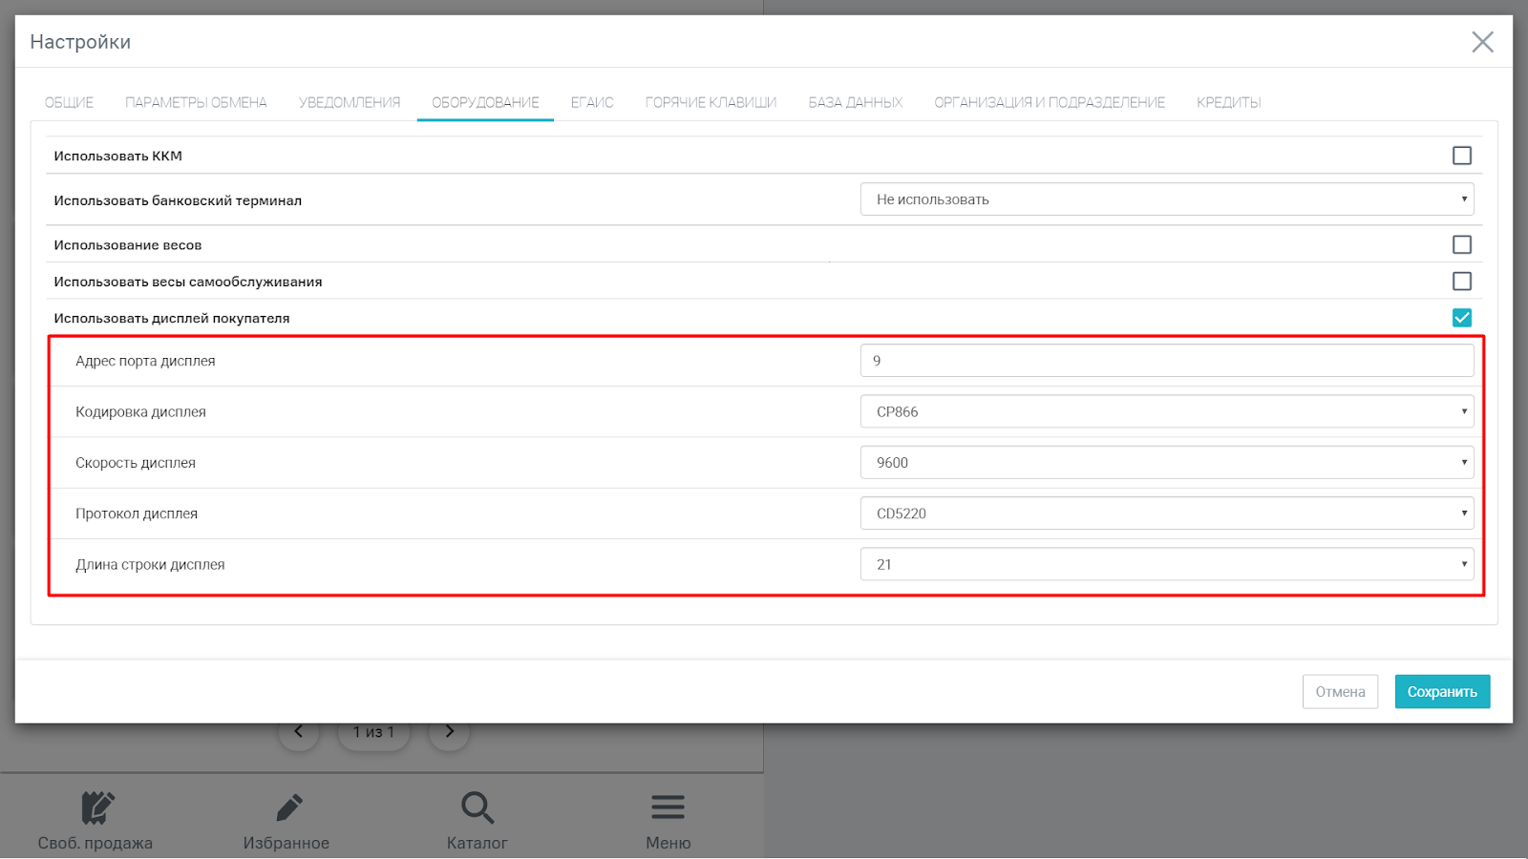Enable the Использование весов checkbox
1528x859 pixels.
point(1462,245)
